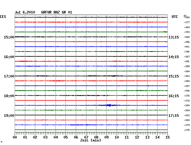Click the 'Zeit [min]' axis title
The width and height of the screenshot is (191, 145).
[x=91, y=140]
